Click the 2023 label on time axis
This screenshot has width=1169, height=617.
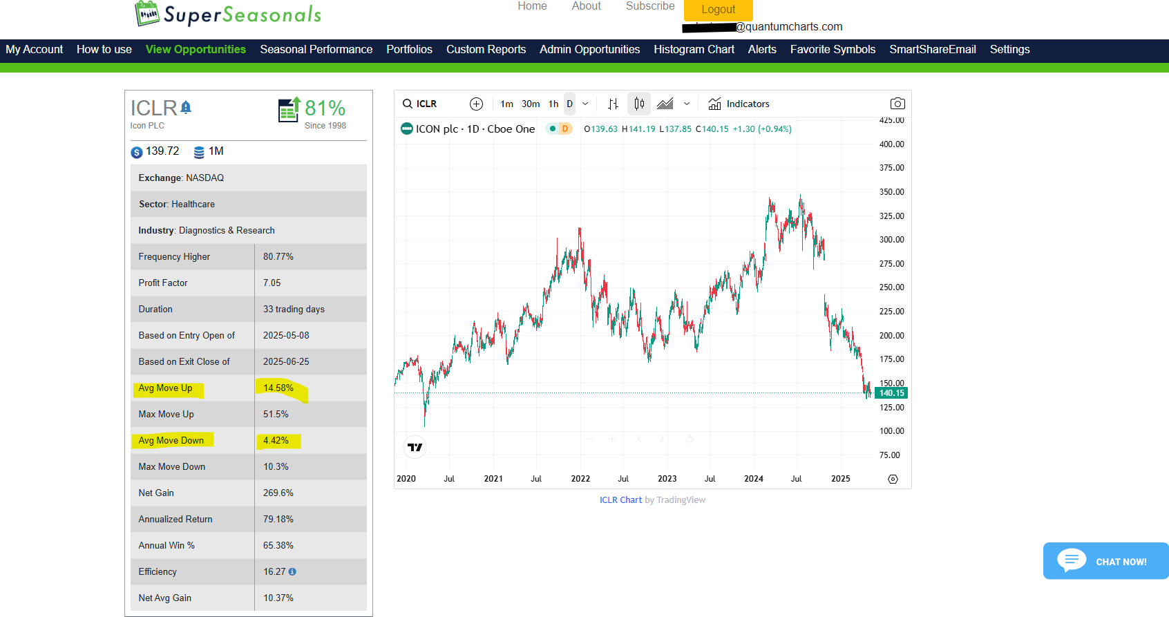(667, 479)
